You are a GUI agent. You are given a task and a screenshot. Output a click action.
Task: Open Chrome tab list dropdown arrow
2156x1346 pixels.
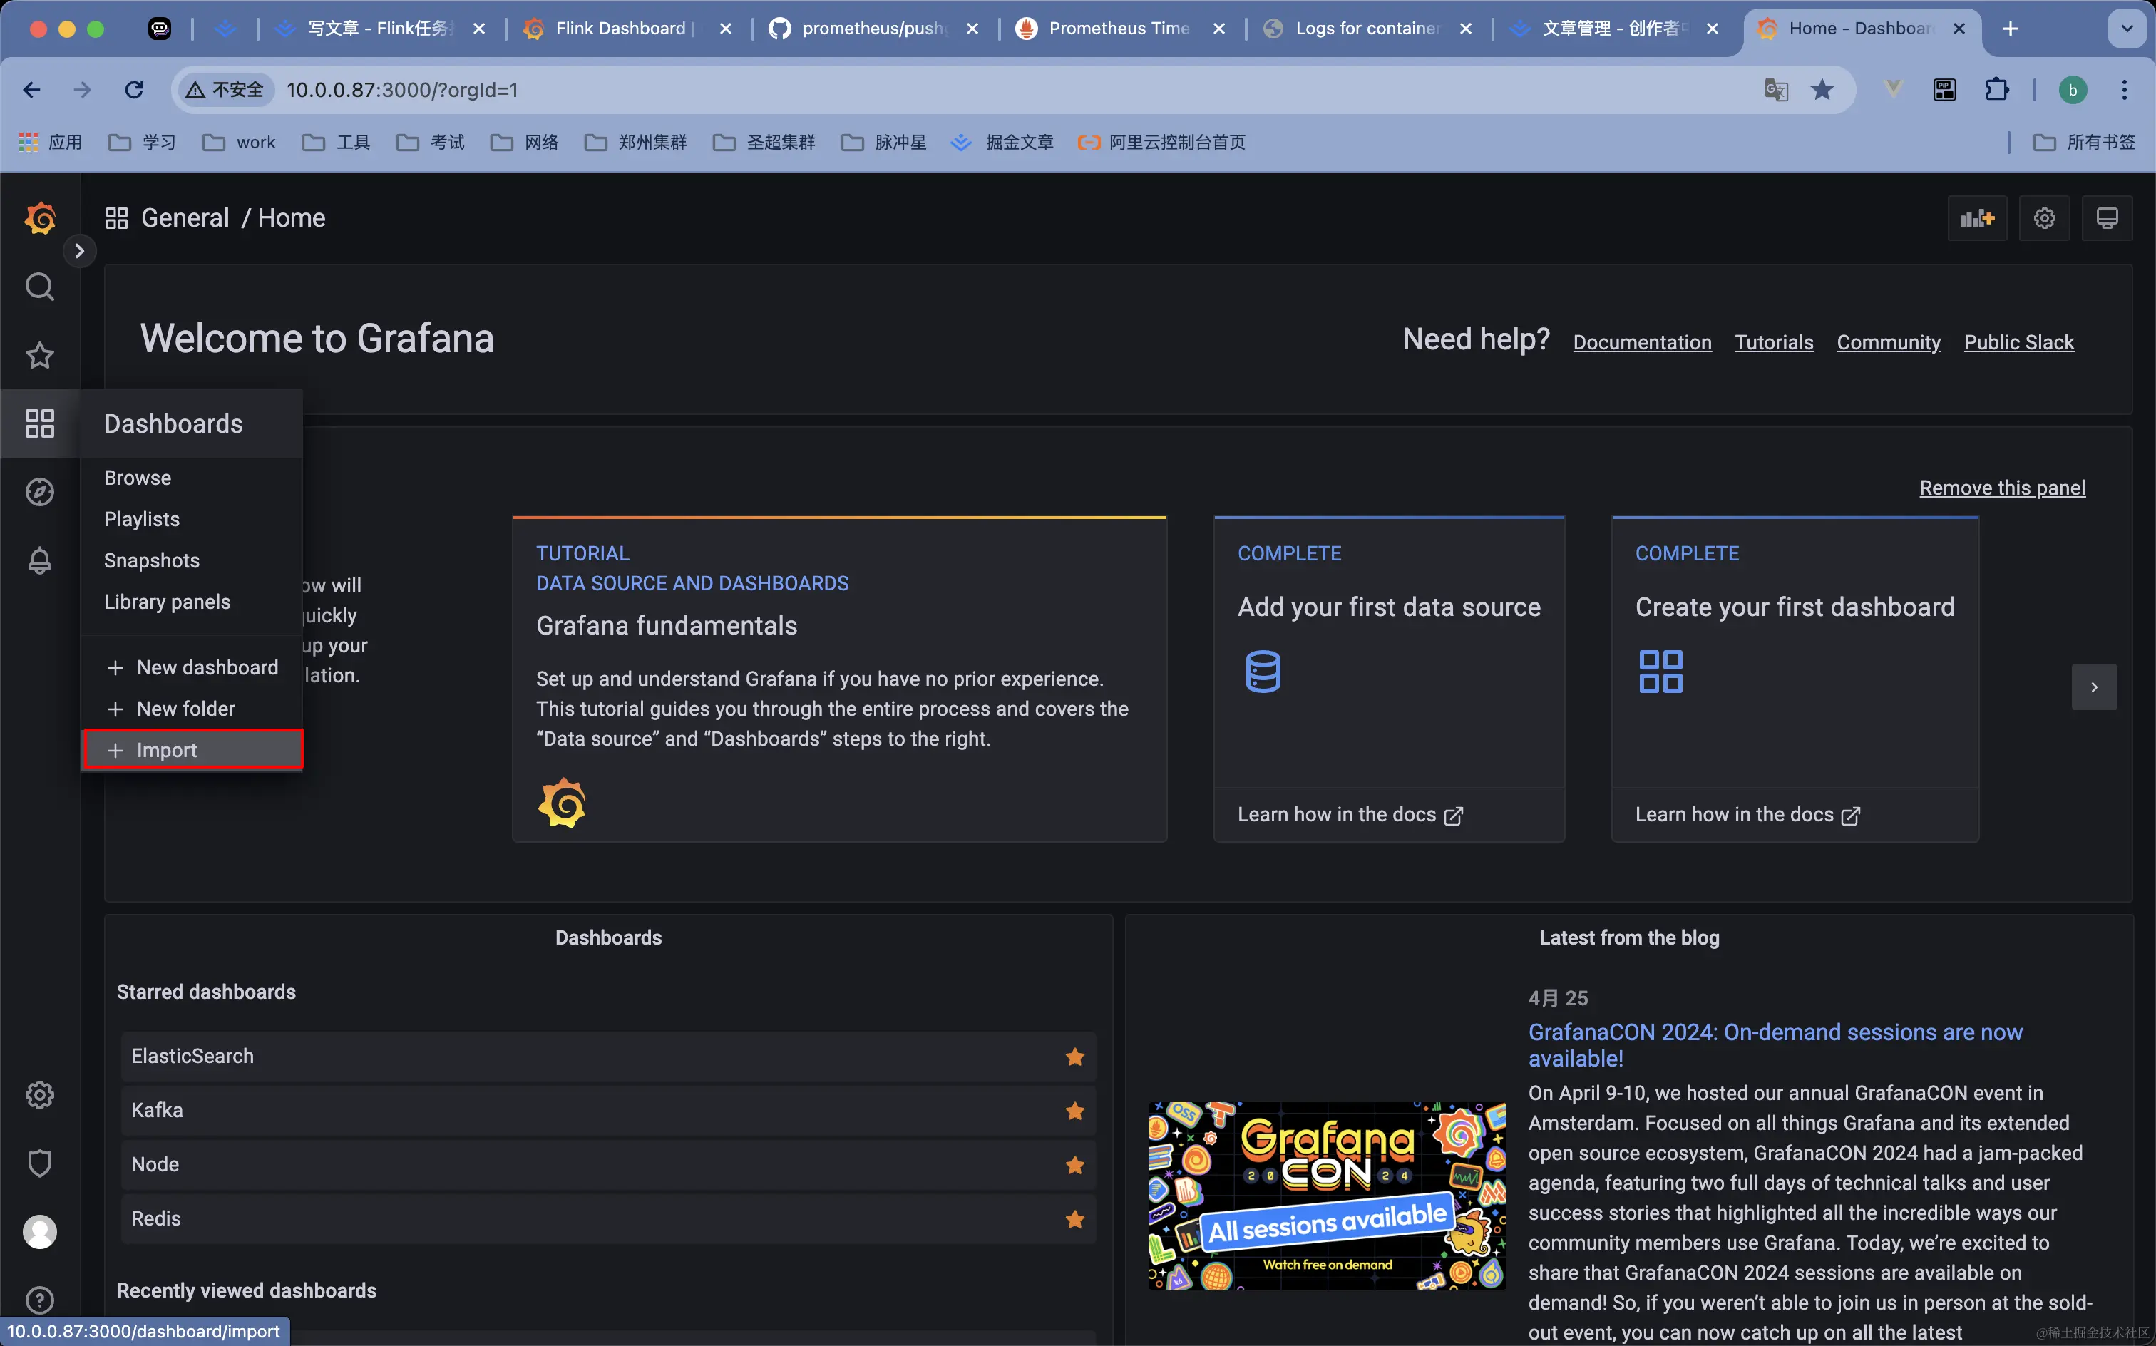[2127, 29]
